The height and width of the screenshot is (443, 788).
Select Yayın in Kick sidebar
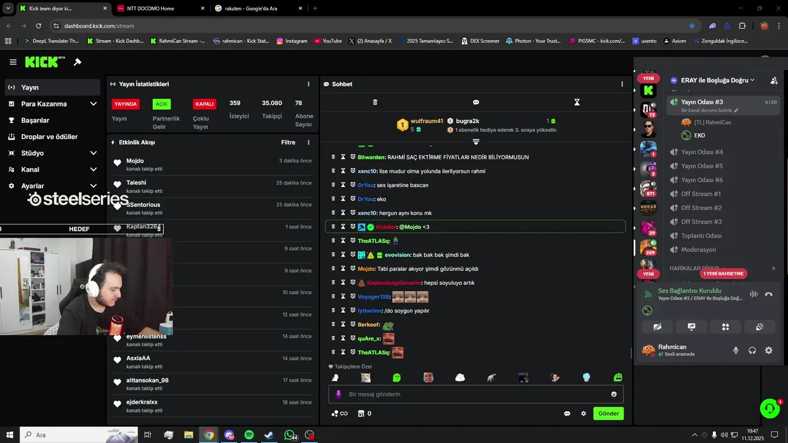(x=52, y=87)
